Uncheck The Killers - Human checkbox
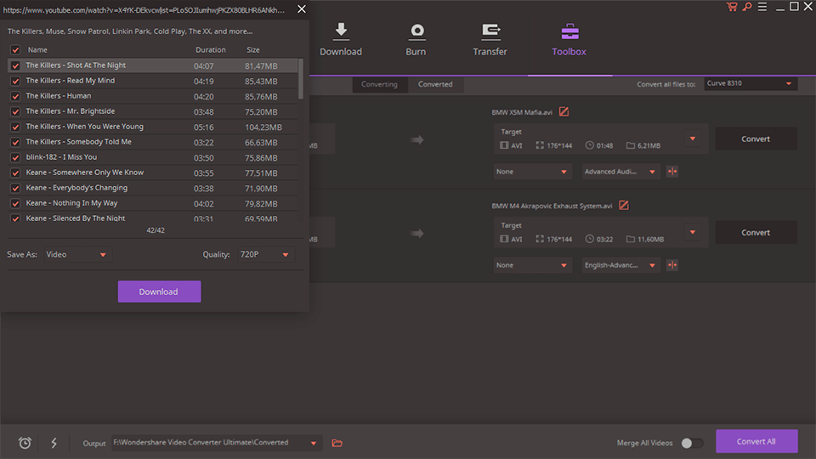This screenshot has width=816, height=459. pos(15,96)
